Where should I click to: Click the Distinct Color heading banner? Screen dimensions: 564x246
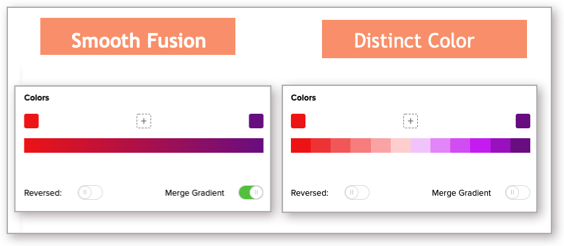click(424, 39)
